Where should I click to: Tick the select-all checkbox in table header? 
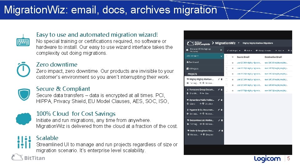click(227, 57)
